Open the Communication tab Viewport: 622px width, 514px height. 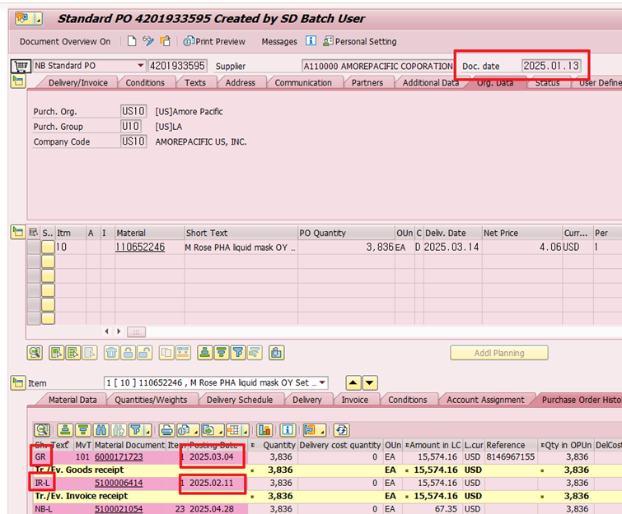[303, 83]
